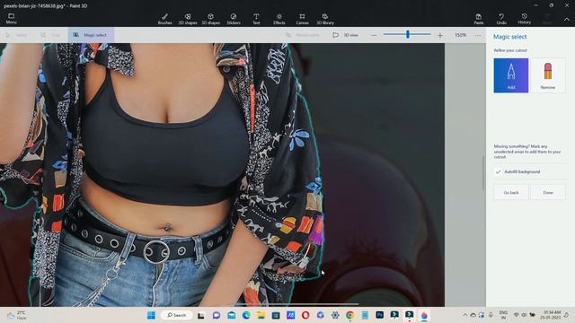This screenshot has height=323, width=575.
Task: Open the Paint 3D Menu
Action: point(11,19)
